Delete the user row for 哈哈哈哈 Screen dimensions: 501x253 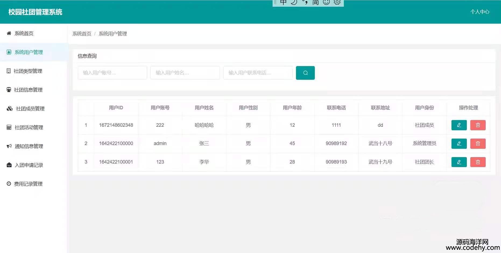[478, 125]
